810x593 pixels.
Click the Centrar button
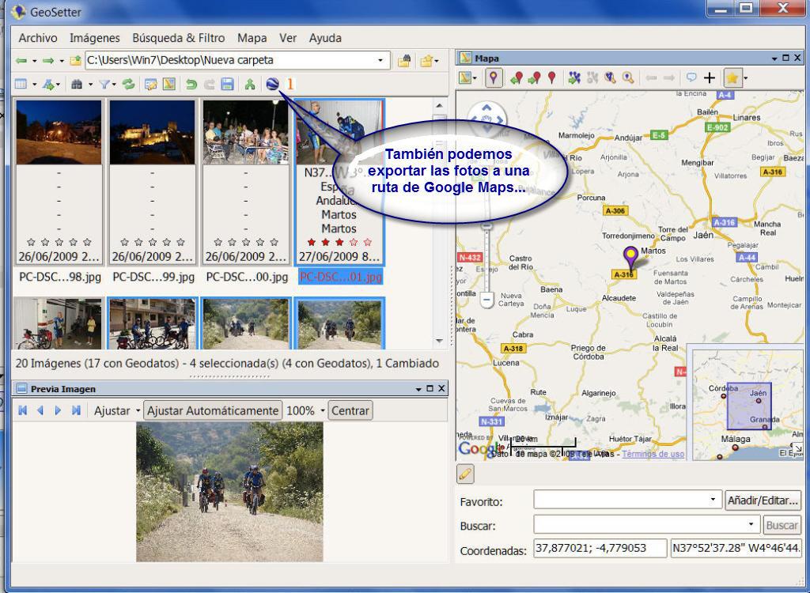pyautogui.click(x=350, y=410)
